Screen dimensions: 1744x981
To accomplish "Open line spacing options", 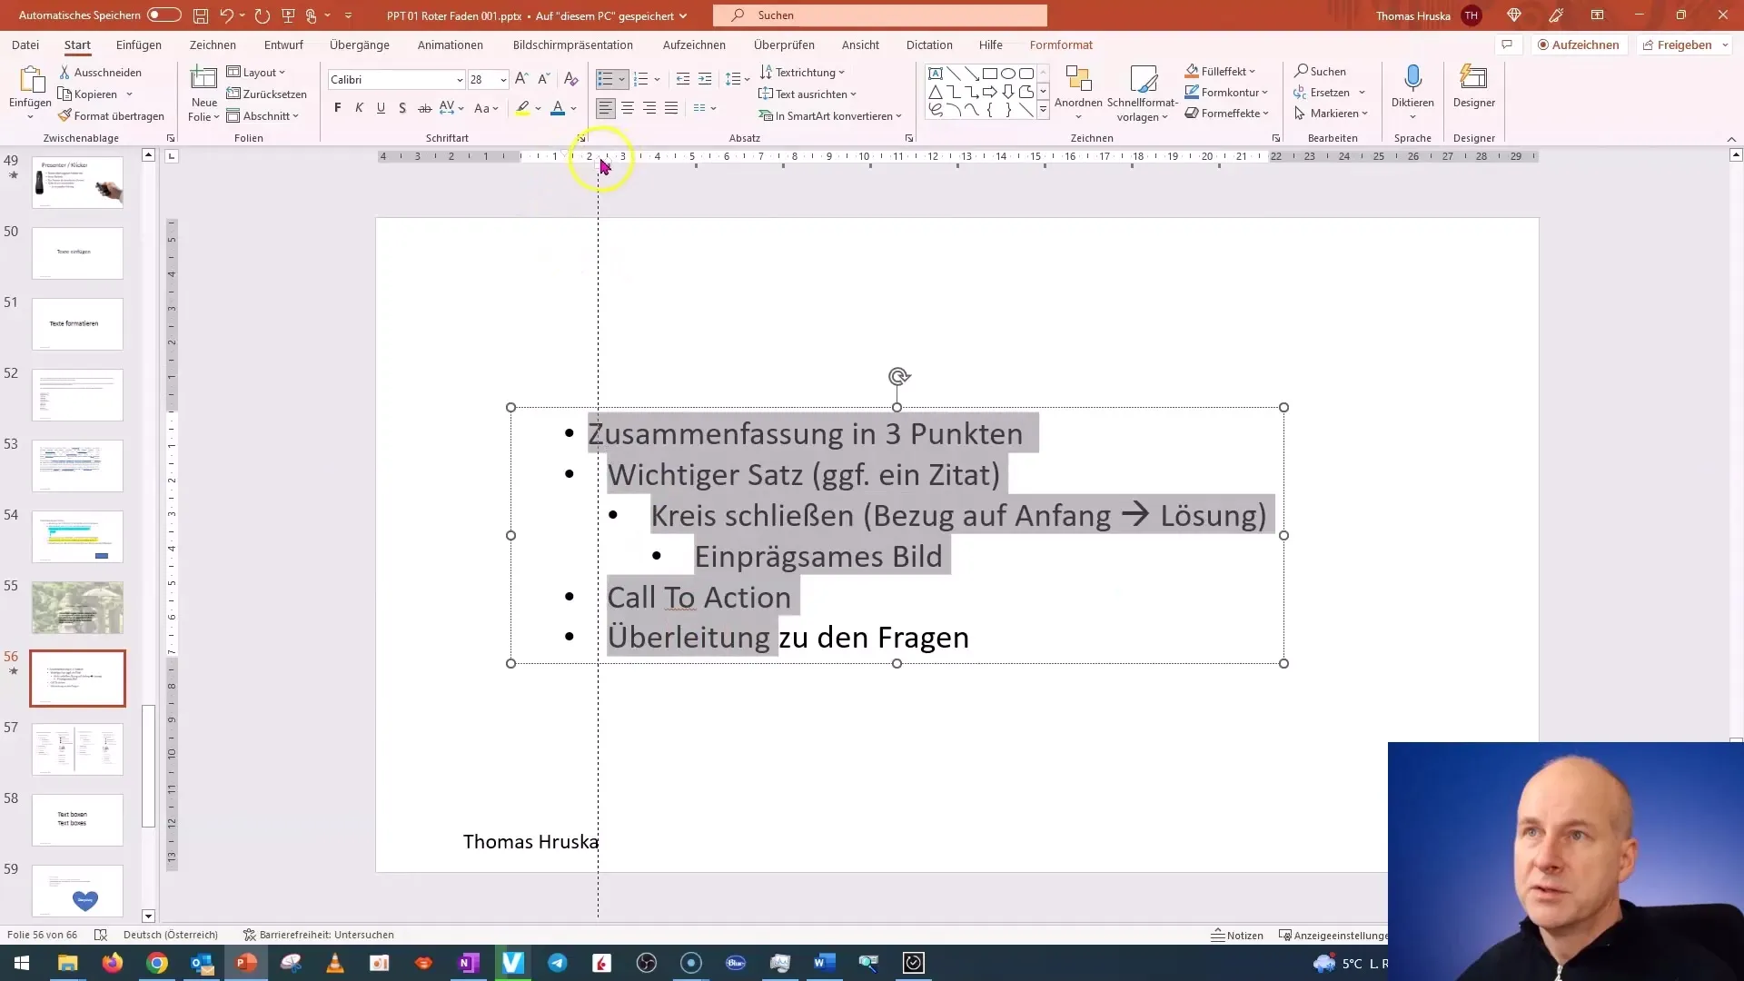I will [737, 80].
